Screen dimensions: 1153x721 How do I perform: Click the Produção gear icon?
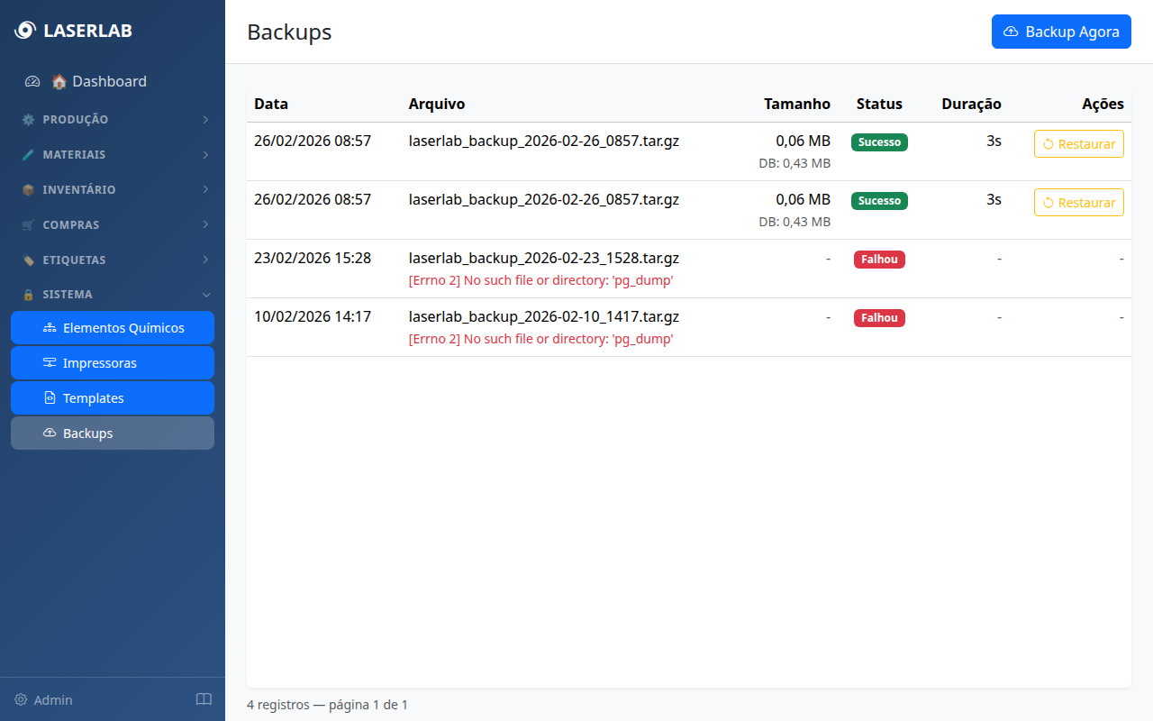pyautogui.click(x=27, y=119)
